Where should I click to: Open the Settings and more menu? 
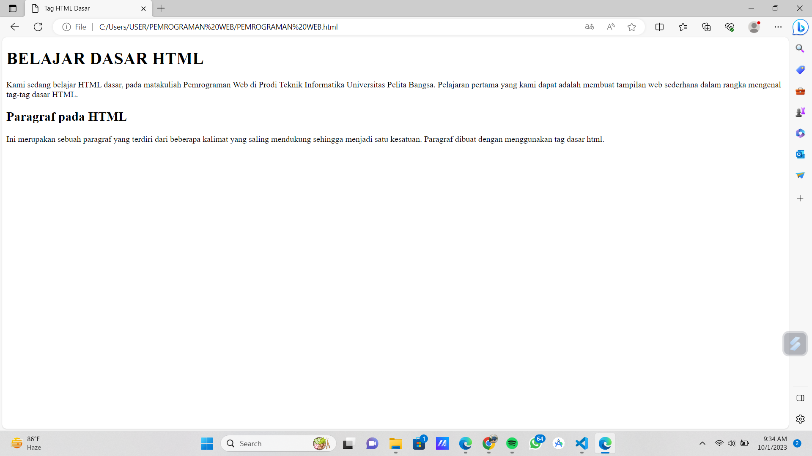779,27
